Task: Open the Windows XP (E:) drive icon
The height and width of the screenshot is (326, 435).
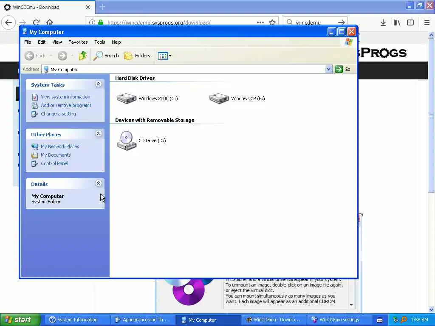Action: coord(219,98)
